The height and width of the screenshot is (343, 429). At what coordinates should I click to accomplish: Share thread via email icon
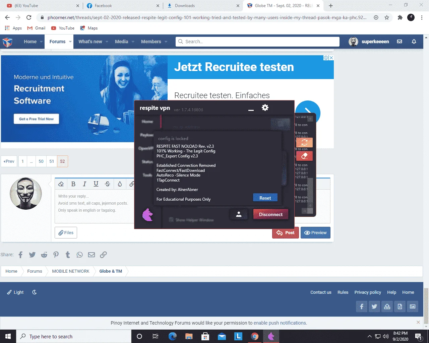click(91, 255)
